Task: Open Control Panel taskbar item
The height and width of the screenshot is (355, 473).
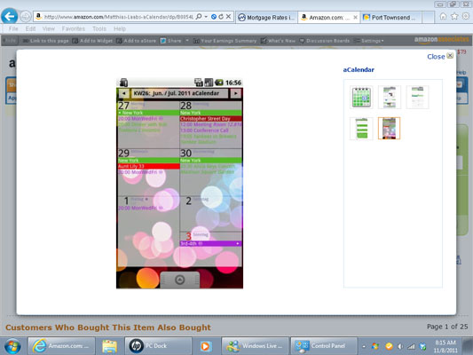Action: [x=323, y=346]
